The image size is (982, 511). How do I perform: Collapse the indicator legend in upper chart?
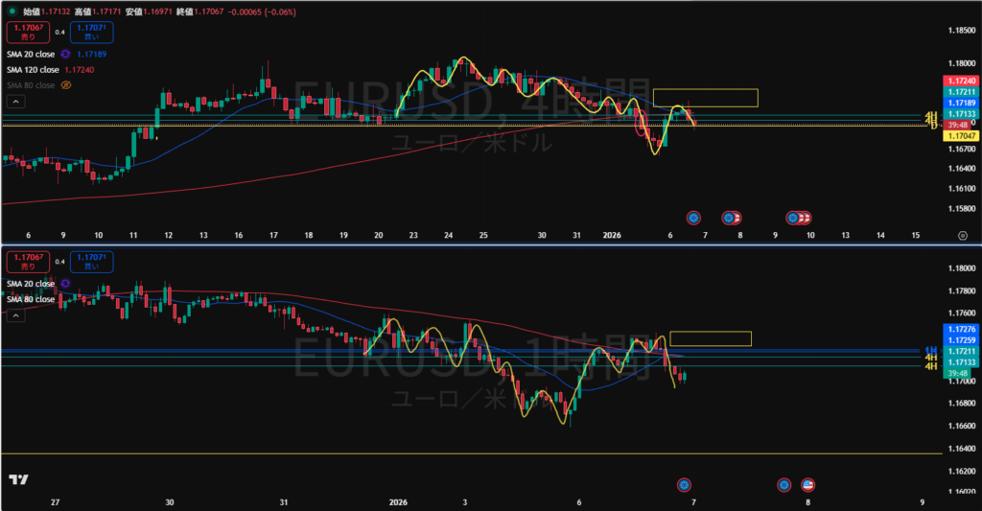pos(15,101)
